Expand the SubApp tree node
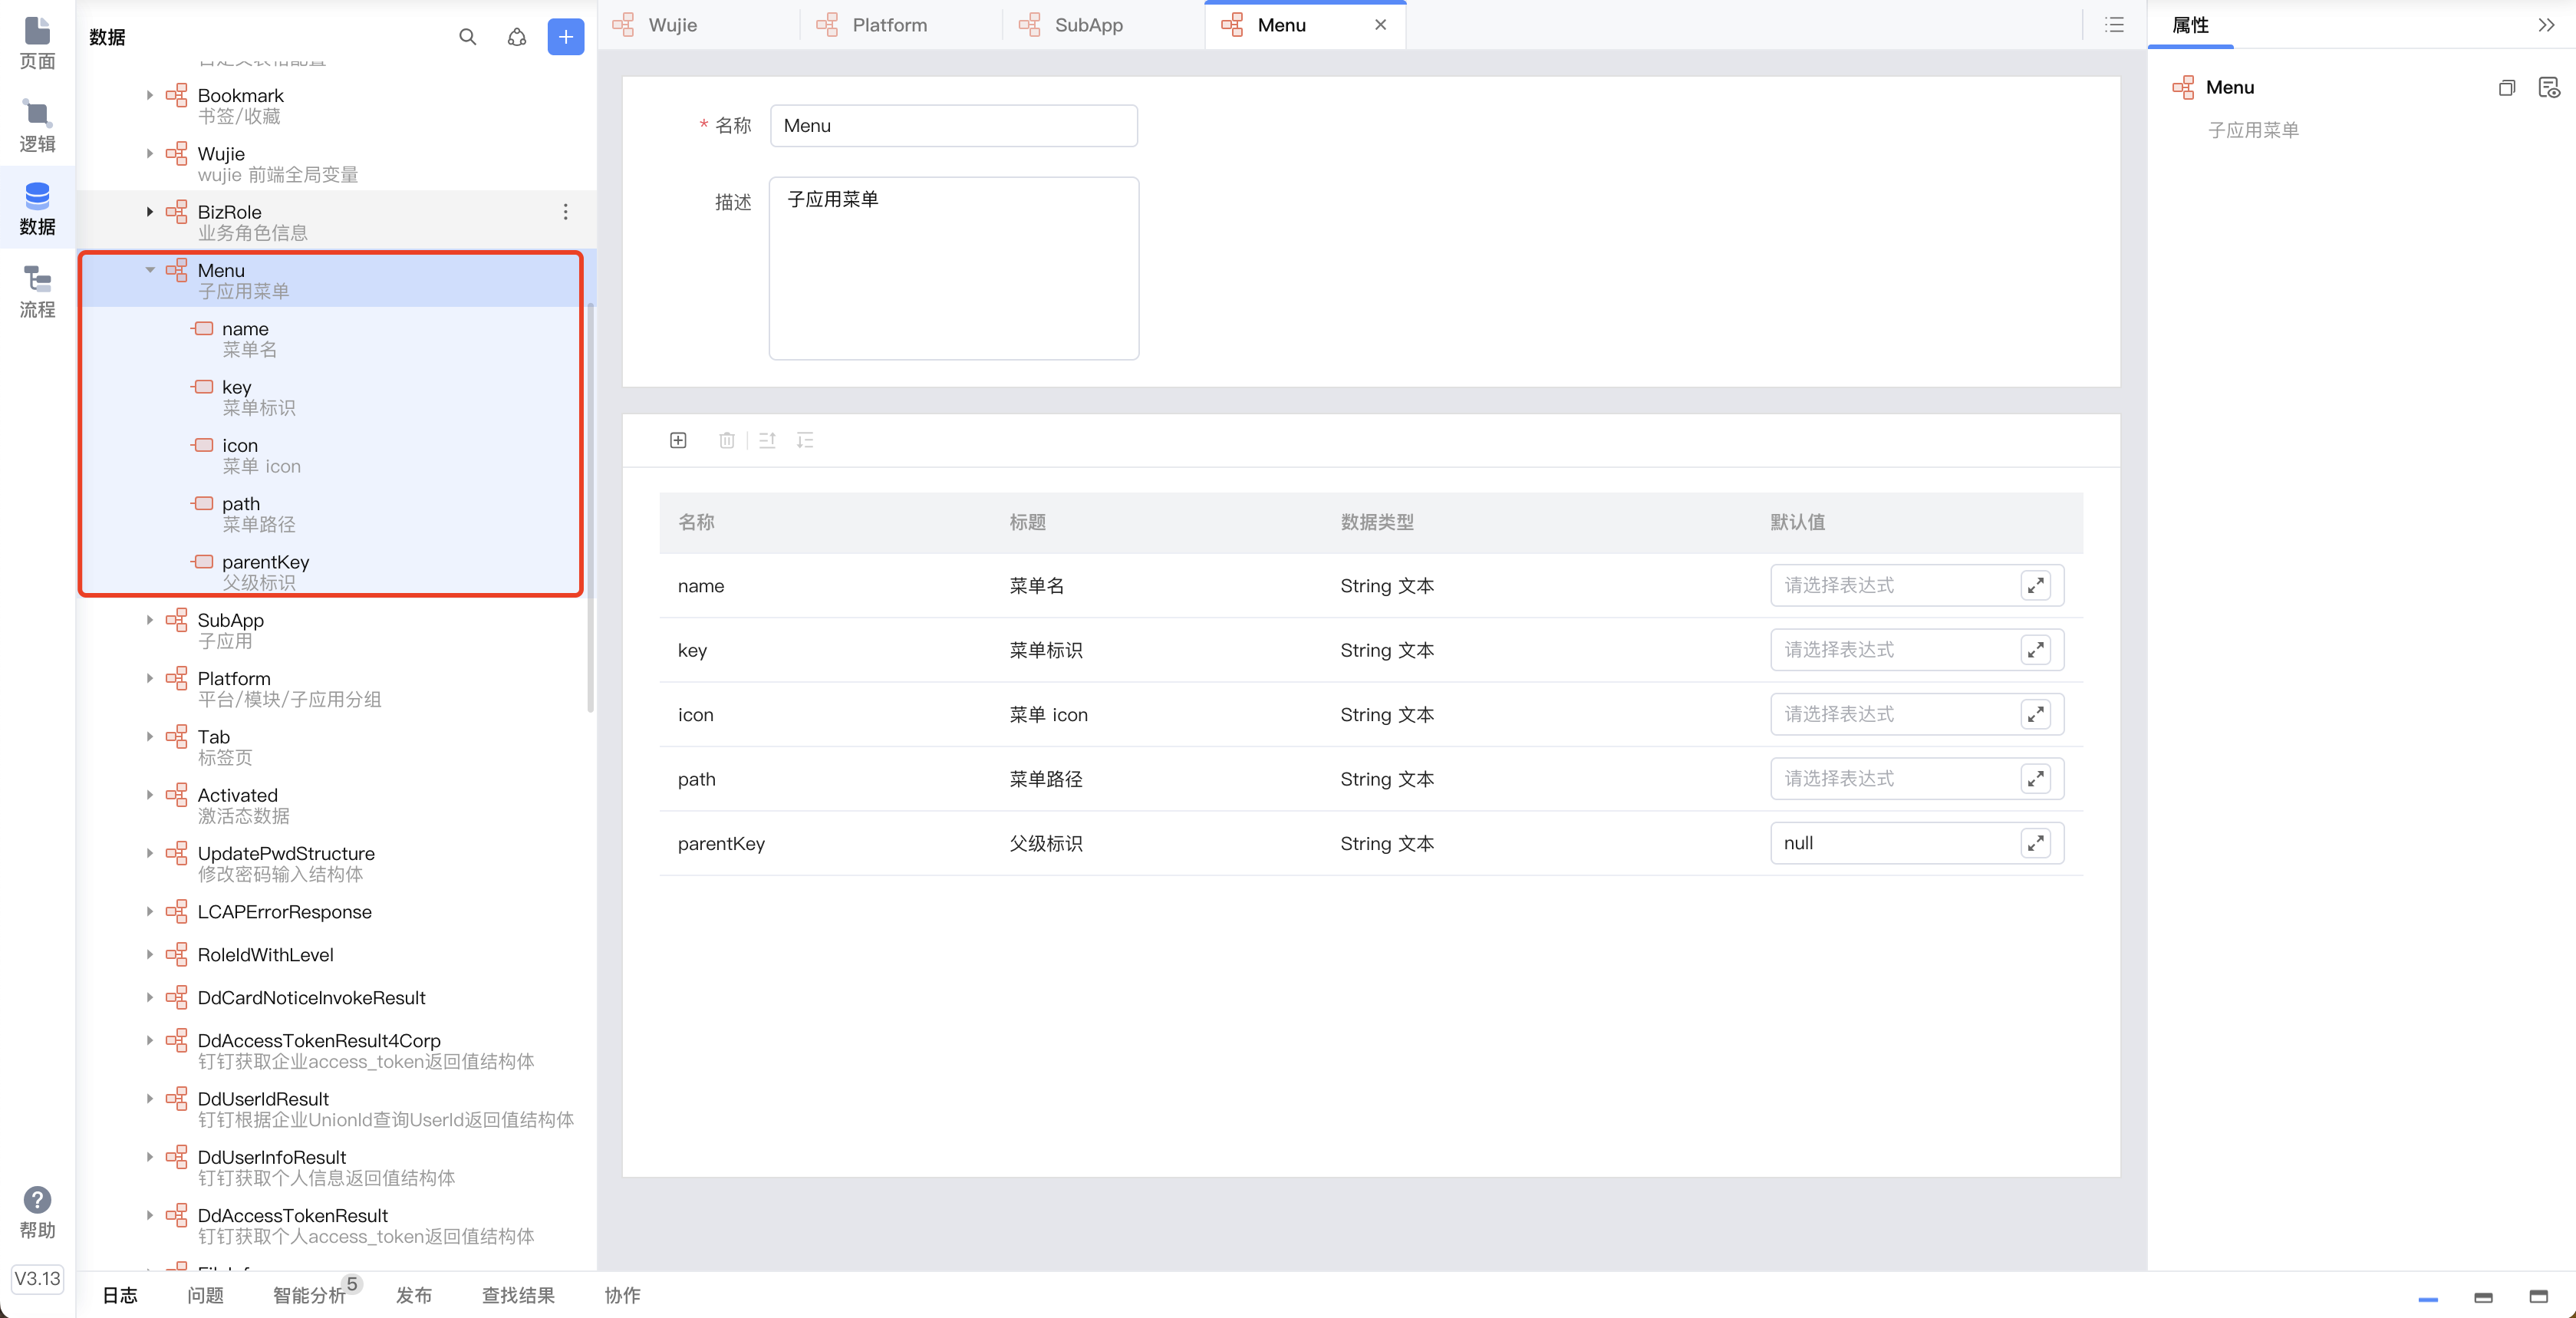 150,620
